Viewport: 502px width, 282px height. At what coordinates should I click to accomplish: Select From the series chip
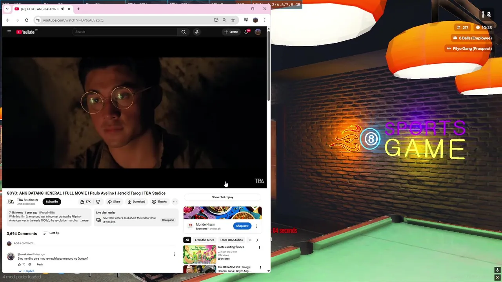[x=205, y=240]
